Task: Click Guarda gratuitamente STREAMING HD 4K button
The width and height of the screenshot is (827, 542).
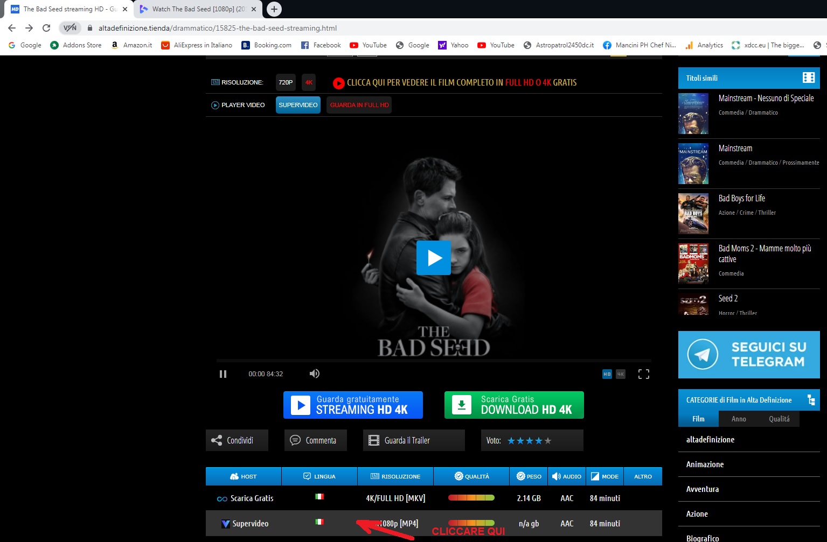Action: pyautogui.click(x=353, y=405)
